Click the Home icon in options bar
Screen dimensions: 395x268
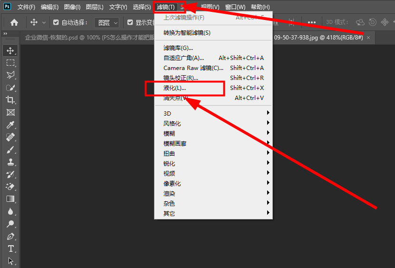(14, 23)
